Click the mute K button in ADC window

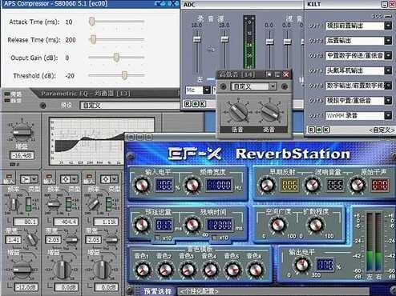pyautogui.click(x=203, y=104)
